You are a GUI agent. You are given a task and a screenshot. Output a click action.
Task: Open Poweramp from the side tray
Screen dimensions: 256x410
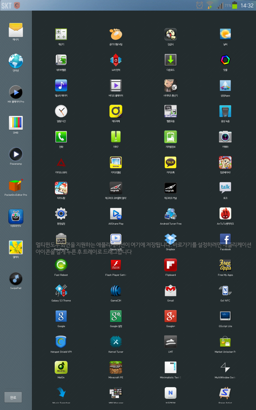(x=16, y=154)
